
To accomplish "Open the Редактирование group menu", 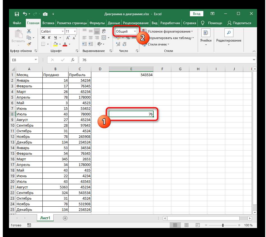I will (229, 37).
